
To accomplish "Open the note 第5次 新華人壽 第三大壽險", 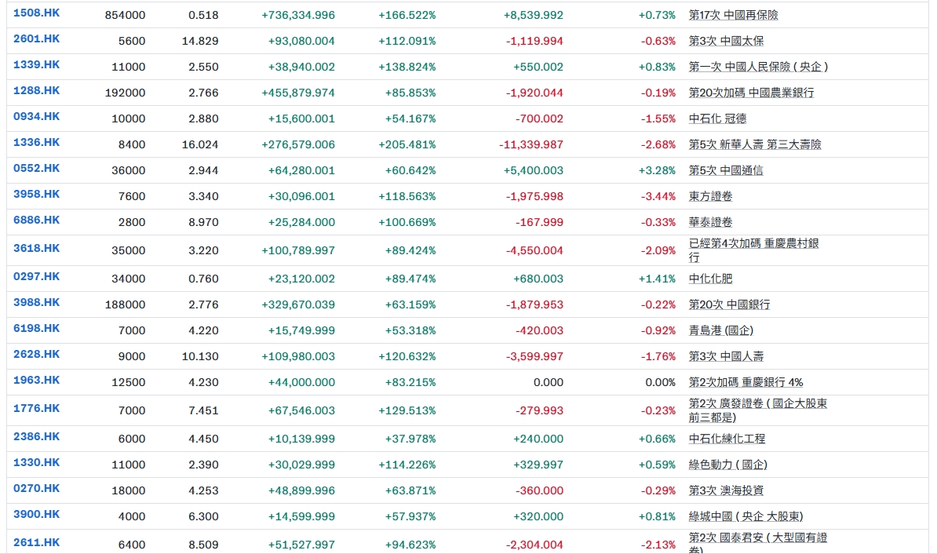I will coord(755,144).
